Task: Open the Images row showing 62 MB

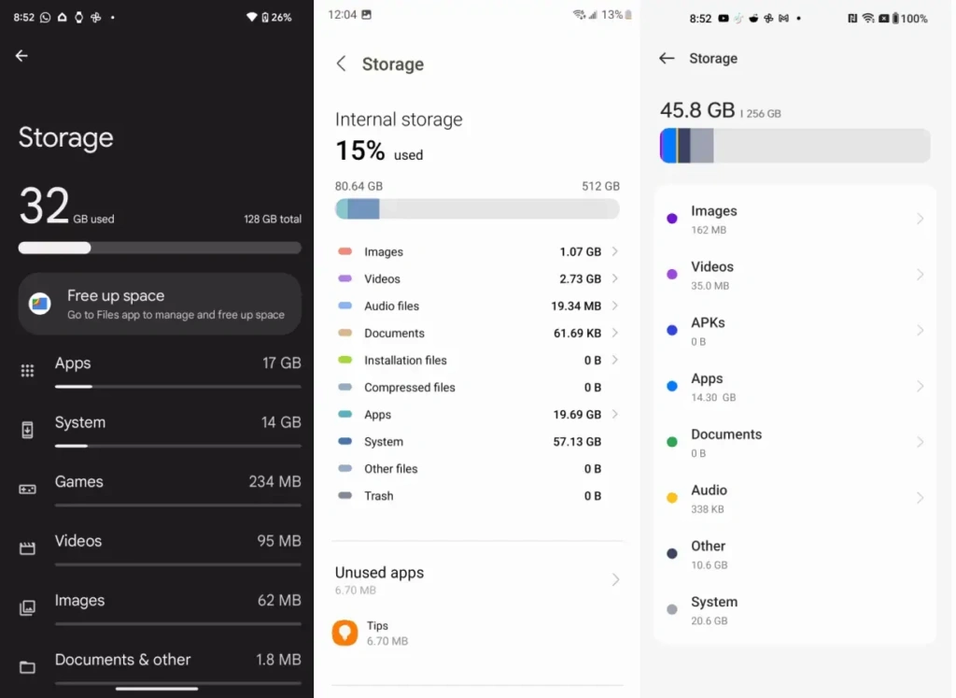Action: pyautogui.click(x=160, y=607)
